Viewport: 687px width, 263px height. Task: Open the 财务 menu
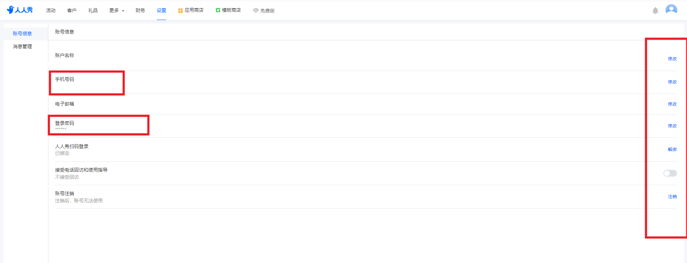140,10
